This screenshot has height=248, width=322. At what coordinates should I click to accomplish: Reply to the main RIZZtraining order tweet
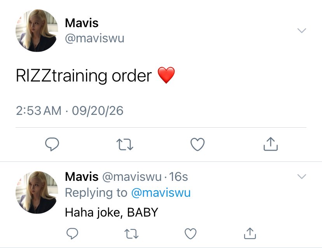tap(52, 144)
